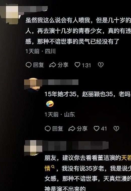Click the comment text starting 虽然我这么说
The image size is (131, 191).
click(78, 31)
